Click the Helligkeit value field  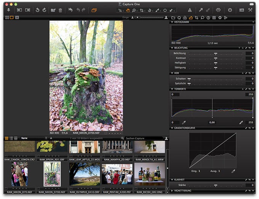pyautogui.click(x=250, y=63)
